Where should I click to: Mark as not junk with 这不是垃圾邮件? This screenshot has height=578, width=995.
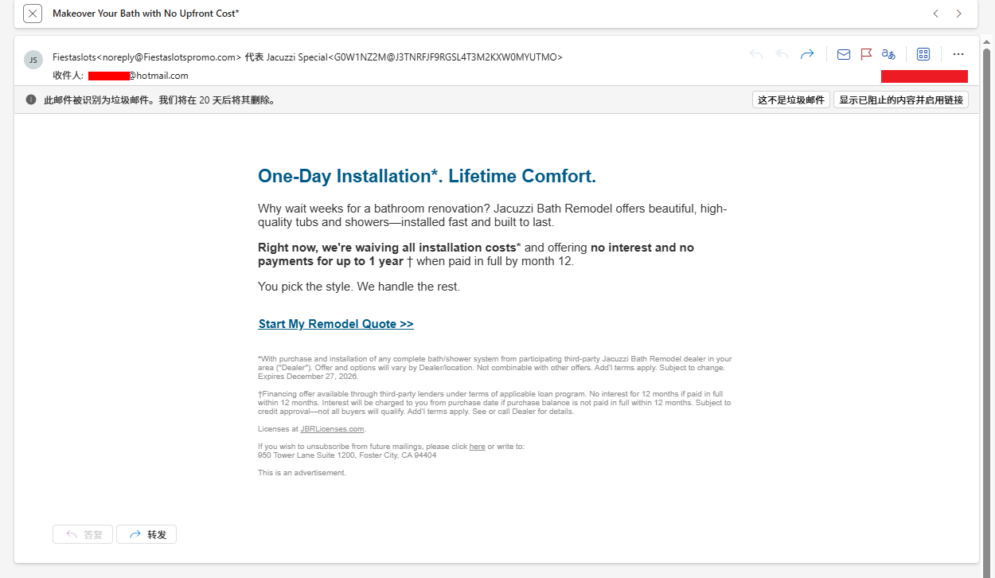click(791, 100)
